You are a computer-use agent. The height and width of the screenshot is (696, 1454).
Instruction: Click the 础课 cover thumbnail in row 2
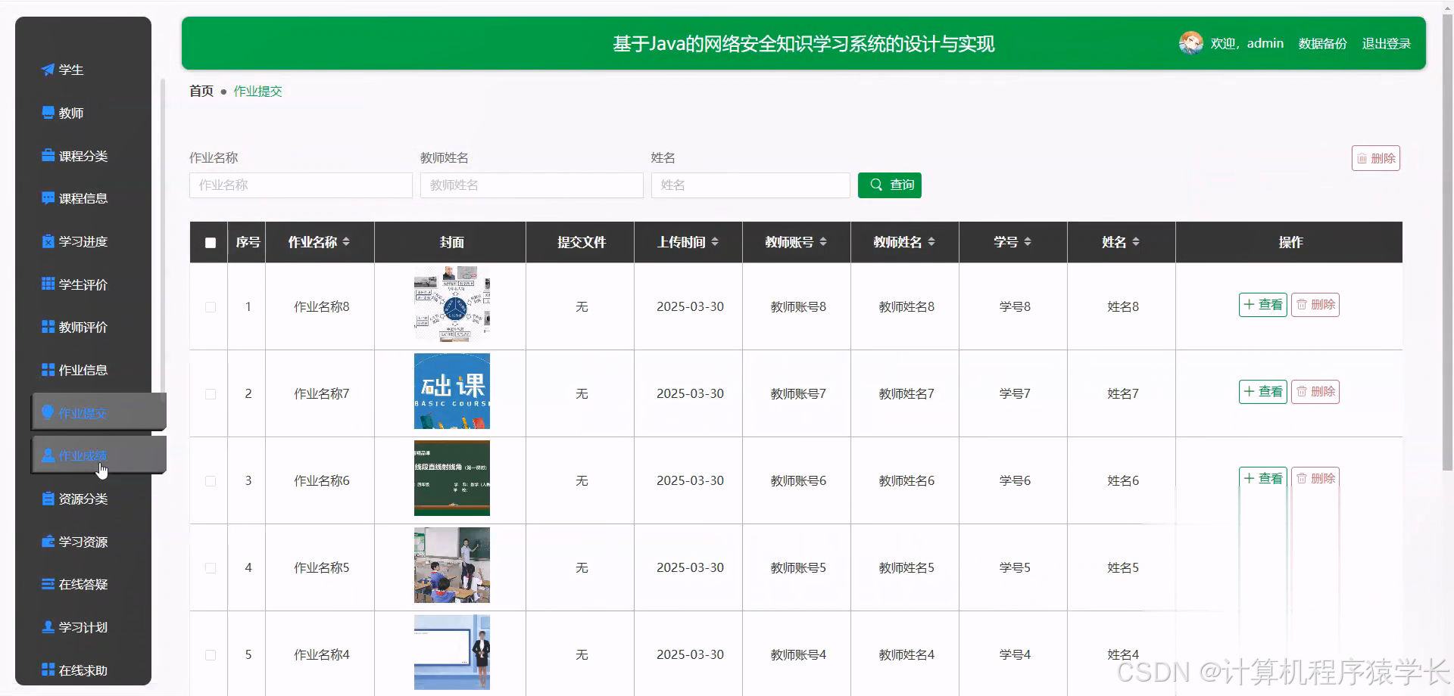click(x=451, y=391)
